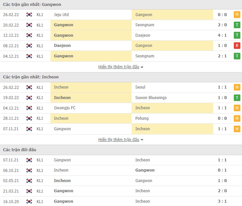Click the 3 : 1 score in head-to-head
The height and width of the screenshot is (206, 242).
223,201
